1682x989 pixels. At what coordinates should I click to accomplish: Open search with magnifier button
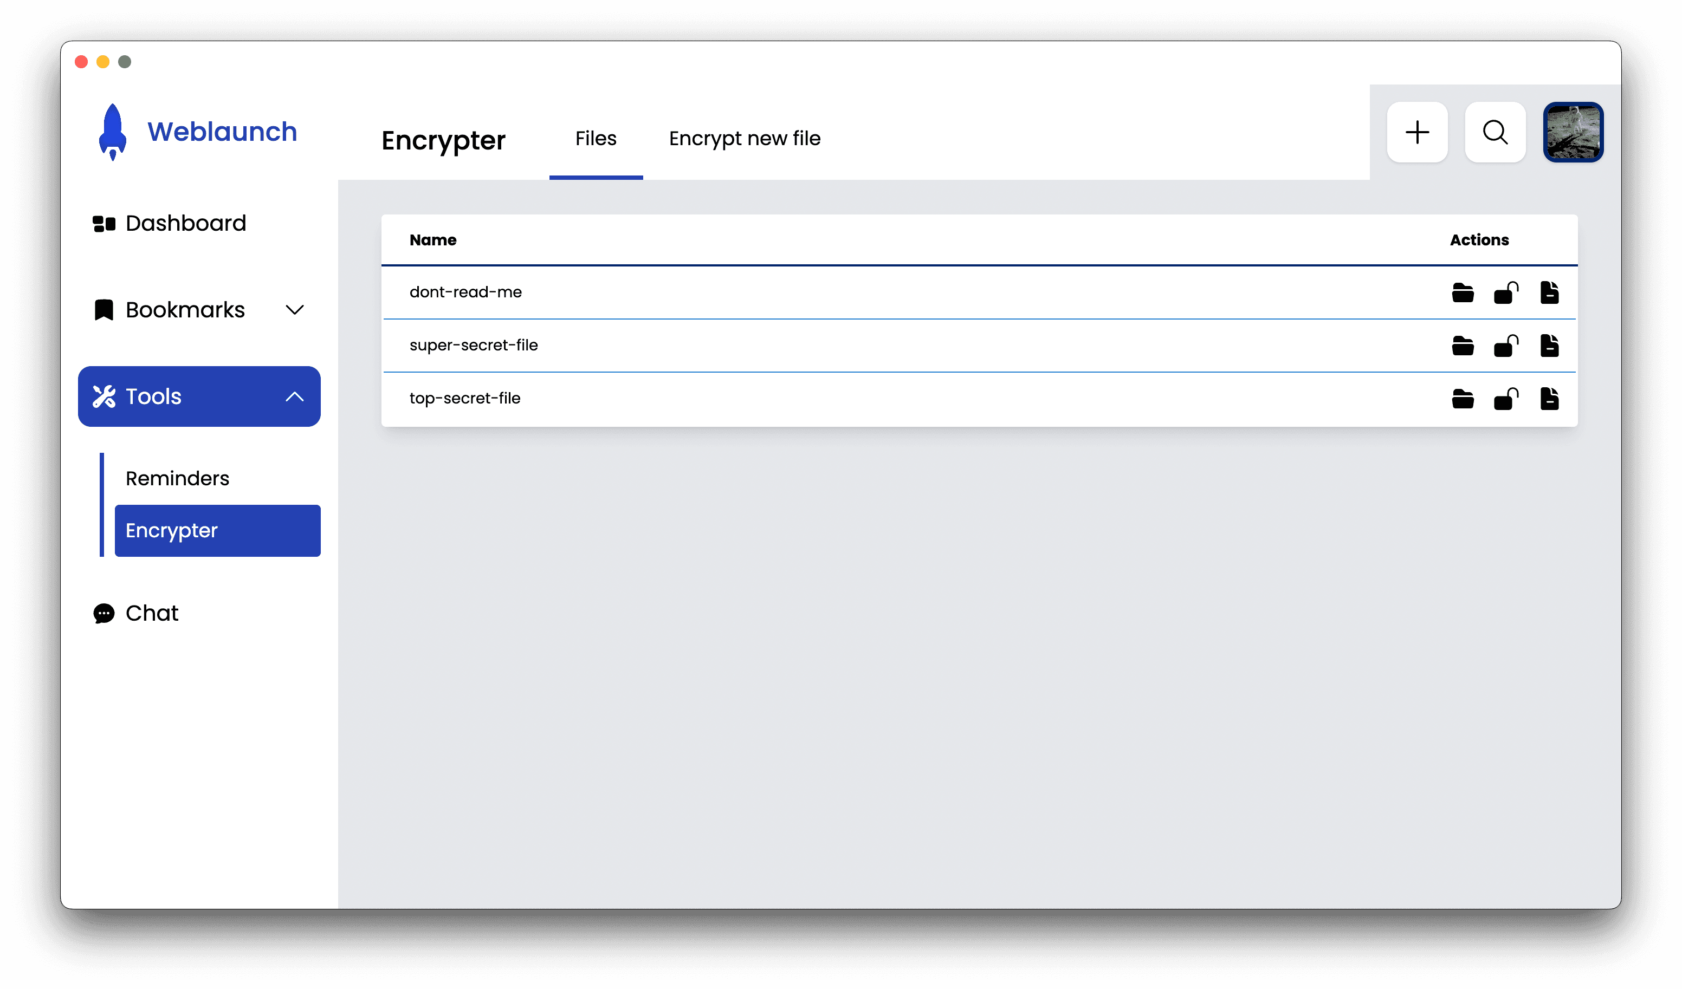[1495, 132]
